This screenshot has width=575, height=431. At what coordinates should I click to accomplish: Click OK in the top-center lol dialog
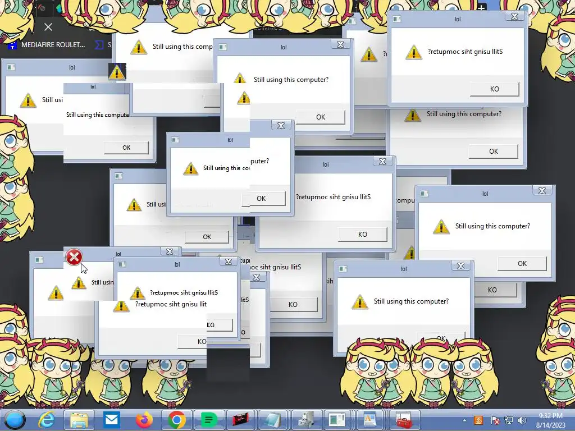point(321,117)
